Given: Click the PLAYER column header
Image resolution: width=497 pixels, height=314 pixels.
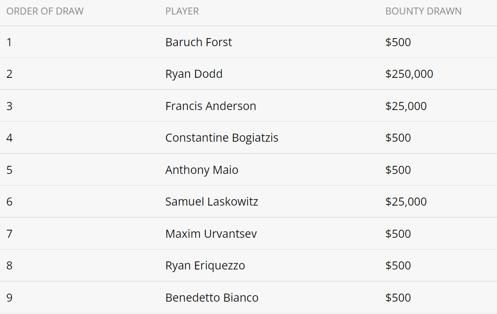Looking at the screenshot, I should pos(182,11).
